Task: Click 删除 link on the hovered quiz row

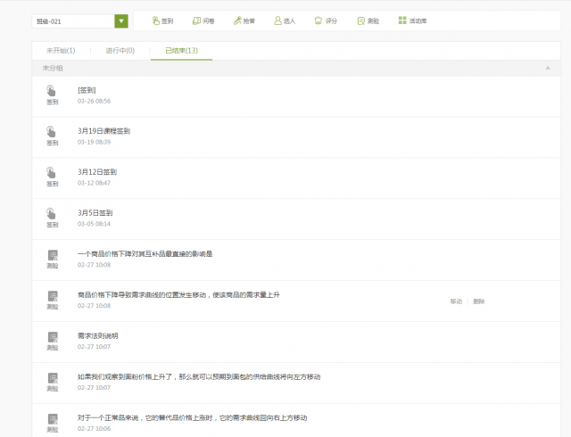Action: coord(479,301)
